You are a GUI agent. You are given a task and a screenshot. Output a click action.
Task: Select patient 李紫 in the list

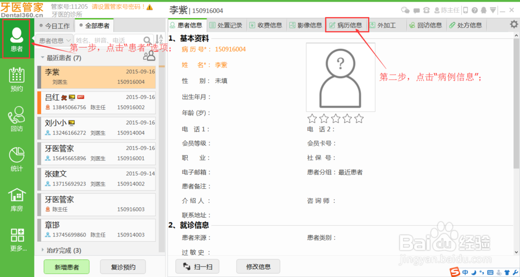97,77
